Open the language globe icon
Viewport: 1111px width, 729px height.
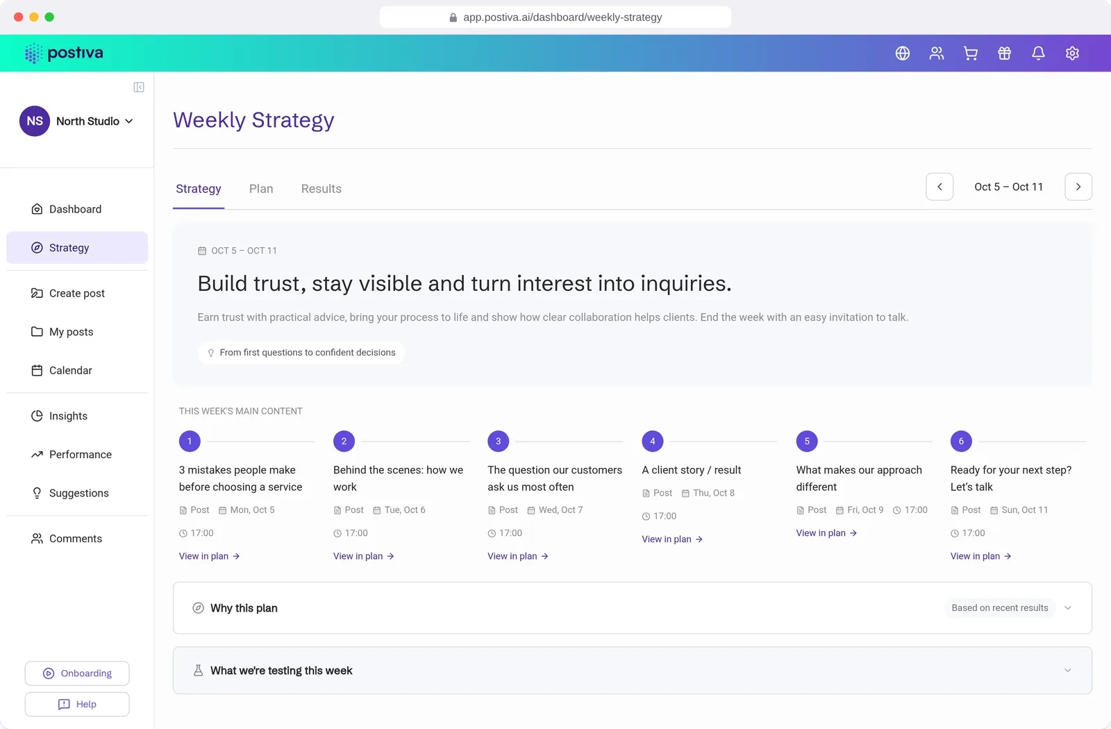(x=903, y=53)
